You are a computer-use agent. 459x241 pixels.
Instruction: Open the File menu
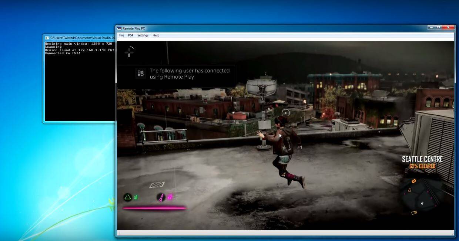[121, 35]
